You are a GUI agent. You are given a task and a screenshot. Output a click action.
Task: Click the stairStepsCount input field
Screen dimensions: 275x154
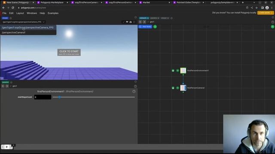pyautogui.click(x=43, y=97)
